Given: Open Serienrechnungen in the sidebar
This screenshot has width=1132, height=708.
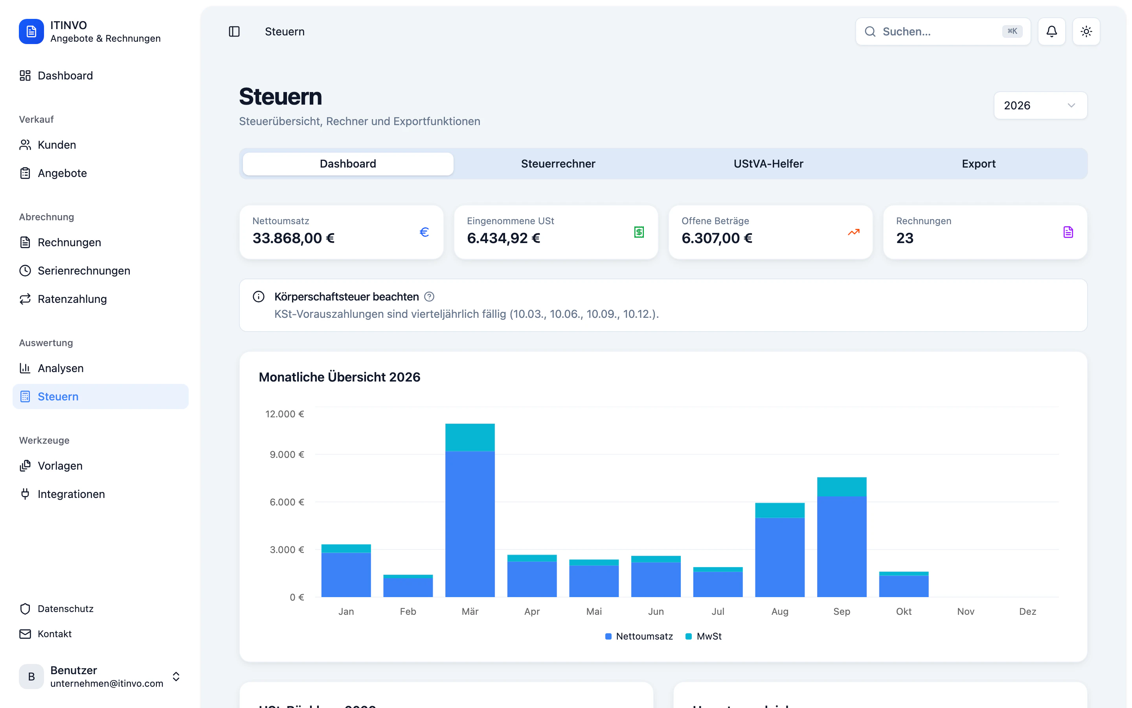Looking at the screenshot, I should (x=101, y=271).
